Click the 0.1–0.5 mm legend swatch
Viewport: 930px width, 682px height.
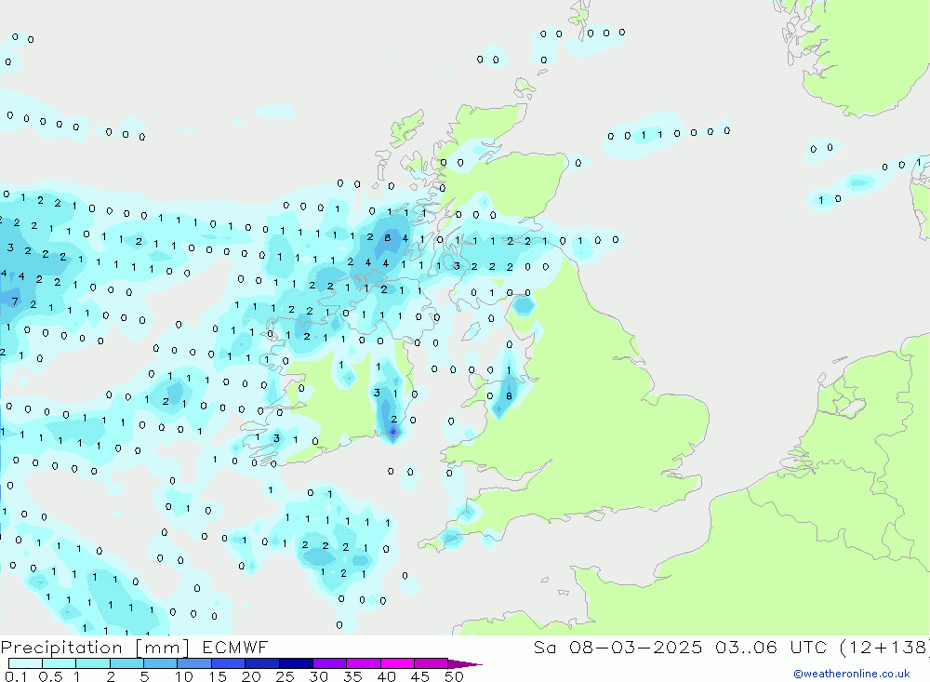25,663
